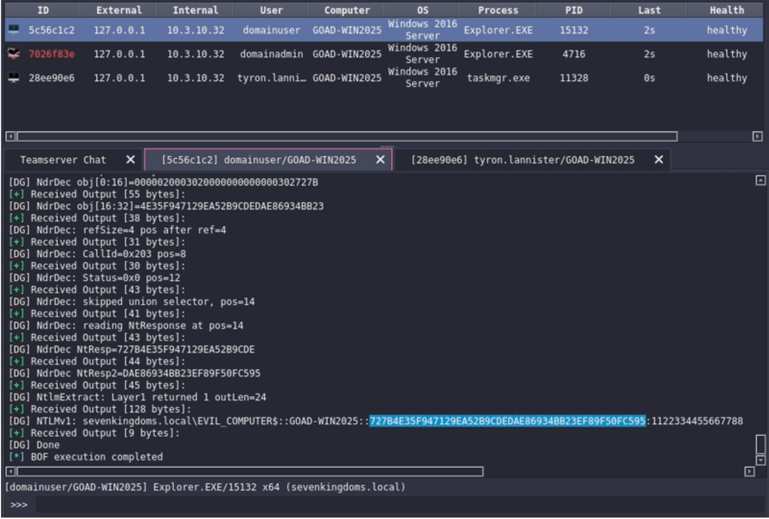769x519 pixels.
Task: Click down arrow of console vertical scrollbar
Action: pos(760,460)
